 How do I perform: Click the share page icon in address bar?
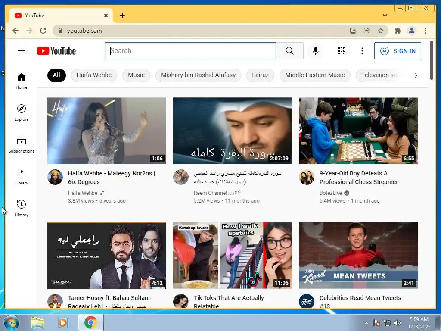367,31
